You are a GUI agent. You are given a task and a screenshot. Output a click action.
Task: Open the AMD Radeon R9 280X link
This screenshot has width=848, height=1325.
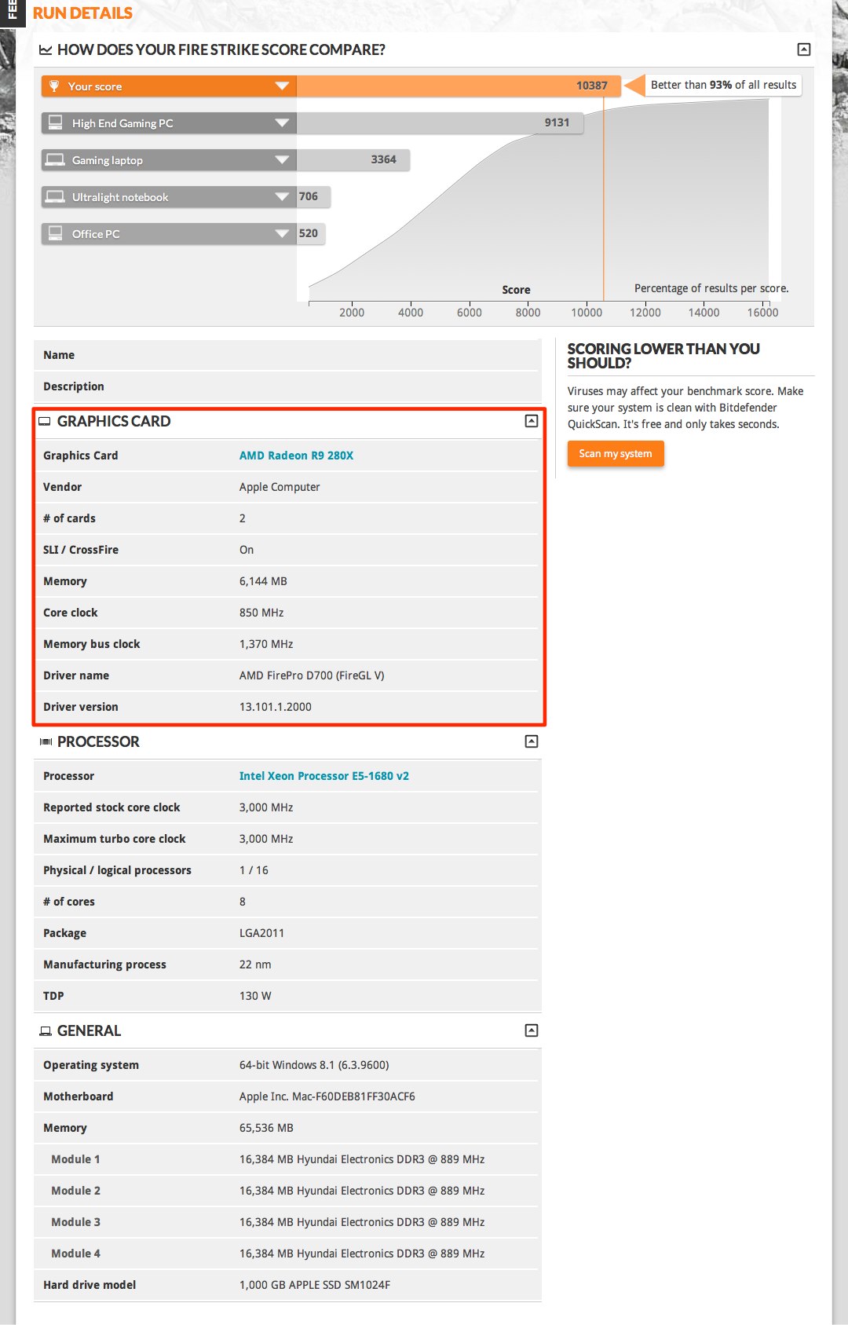click(296, 456)
